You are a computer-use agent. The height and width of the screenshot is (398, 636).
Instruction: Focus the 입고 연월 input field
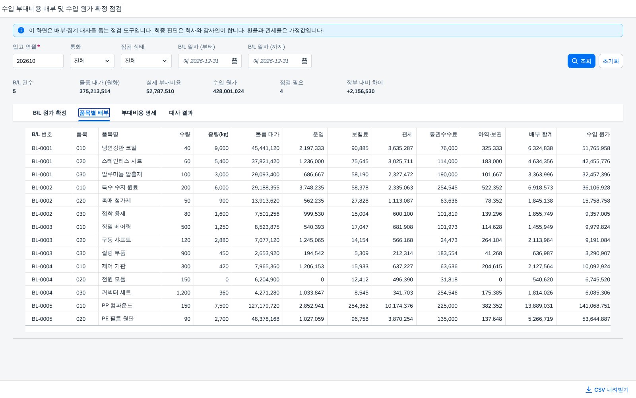click(38, 61)
